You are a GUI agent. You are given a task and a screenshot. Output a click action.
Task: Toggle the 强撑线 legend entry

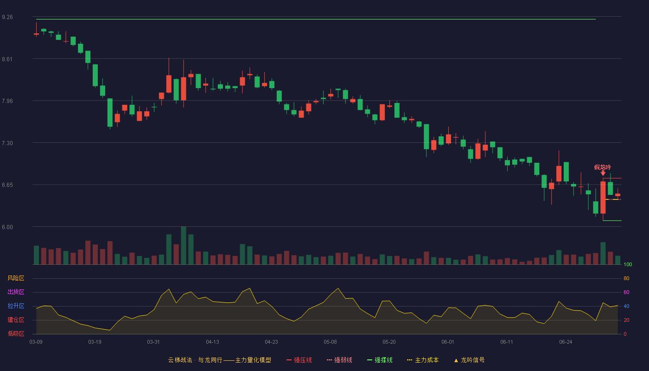click(x=380, y=360)
